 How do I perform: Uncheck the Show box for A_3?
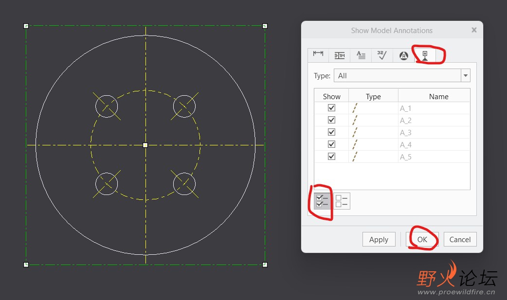[331, 132]
